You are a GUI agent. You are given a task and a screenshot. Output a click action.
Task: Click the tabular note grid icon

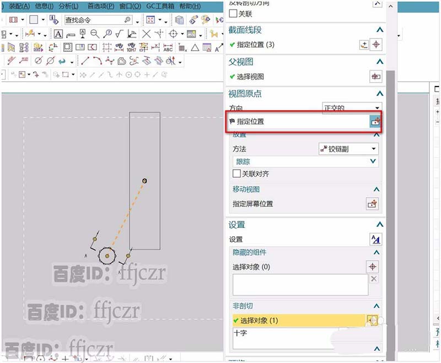click(x=207, y=47)
